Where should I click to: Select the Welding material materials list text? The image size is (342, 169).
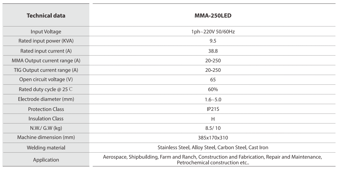(x=213, y=147)
